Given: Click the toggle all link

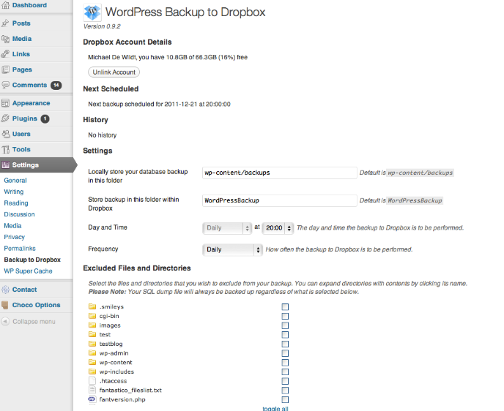Looking at the screenshot, I should pyautogui.click(x=275, y=408).
